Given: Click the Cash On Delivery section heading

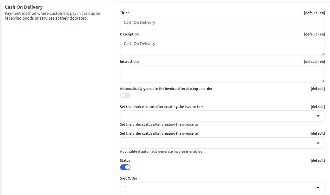Looking at the screenshot, I should [24, 7].
